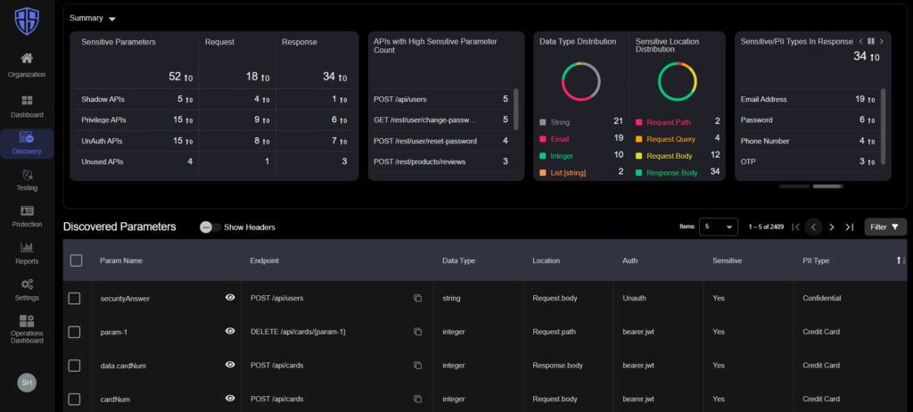
Task: Click the Unused APIs row
Action: coord(214,161)
